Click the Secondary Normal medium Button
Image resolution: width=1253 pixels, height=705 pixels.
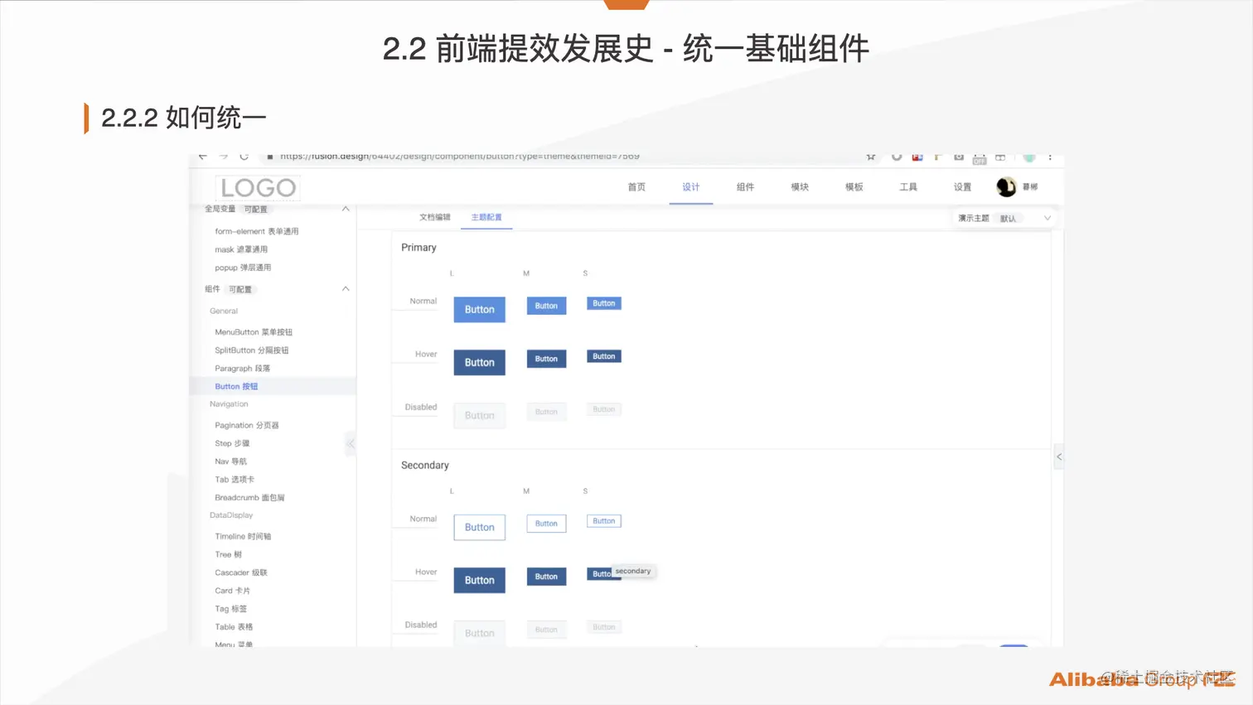[x=546, y=524]
